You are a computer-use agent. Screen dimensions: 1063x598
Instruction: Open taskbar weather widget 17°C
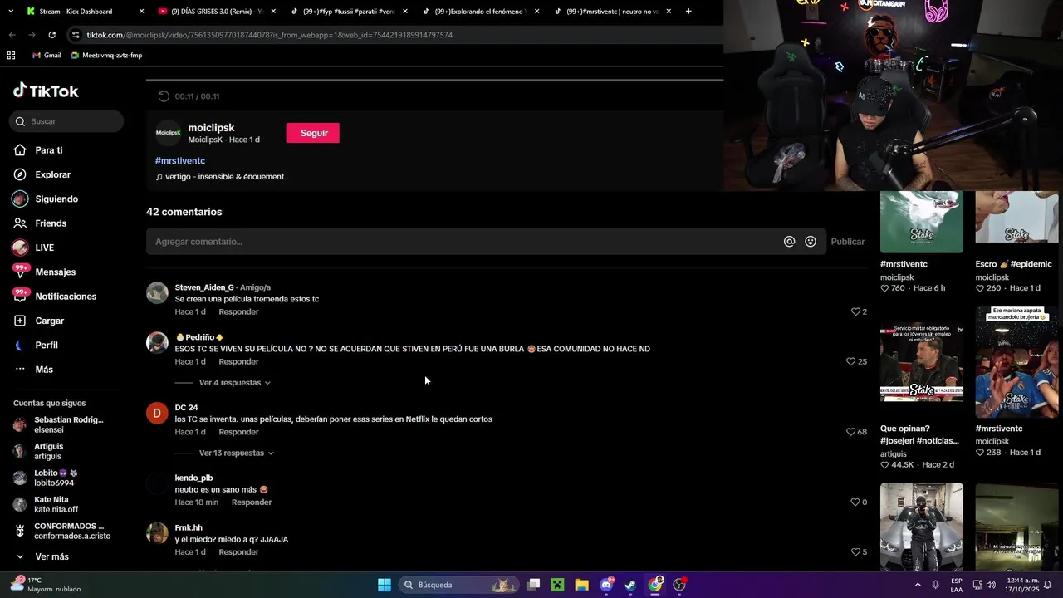point(46,585)
